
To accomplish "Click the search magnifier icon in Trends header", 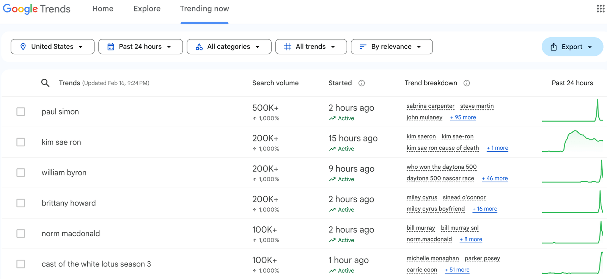I will click(45, 83).
